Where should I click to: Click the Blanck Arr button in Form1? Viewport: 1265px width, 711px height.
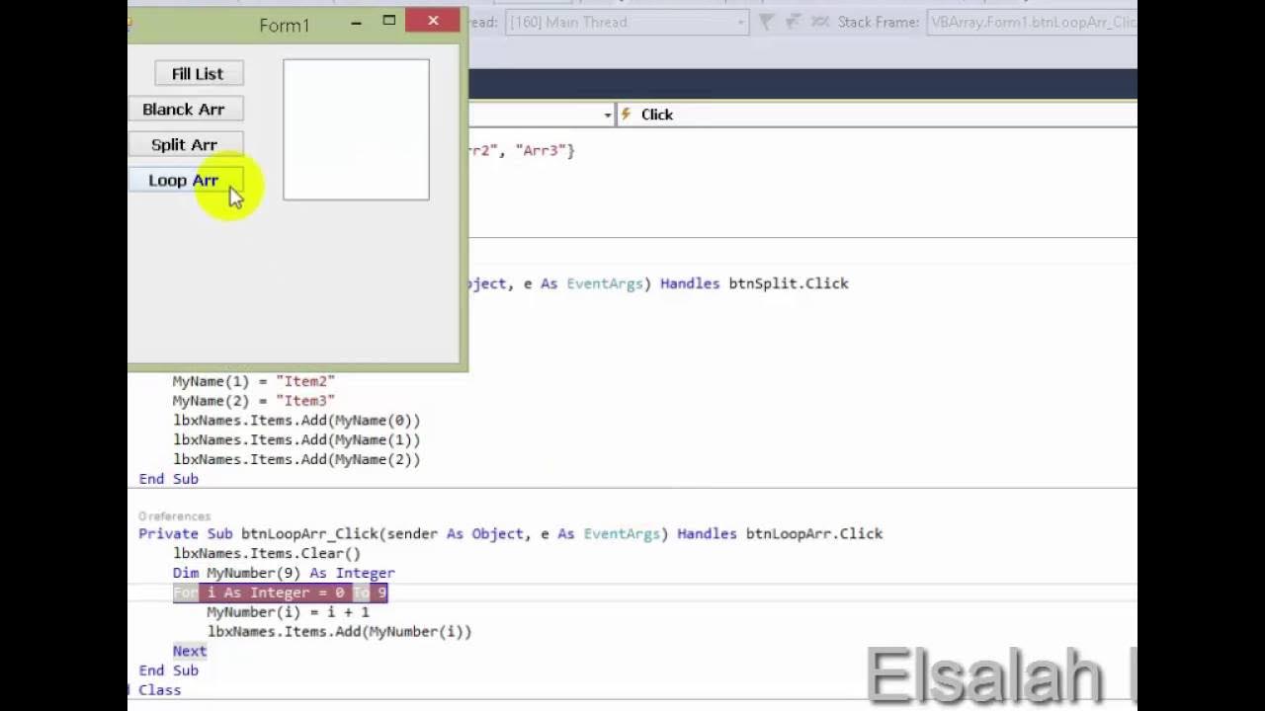point(185,109)
